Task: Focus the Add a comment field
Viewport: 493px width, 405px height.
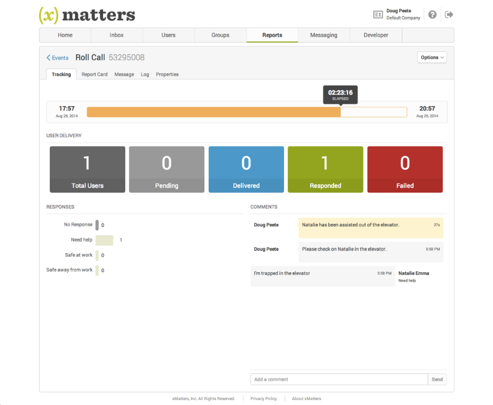Action: [x=339, y=379]
